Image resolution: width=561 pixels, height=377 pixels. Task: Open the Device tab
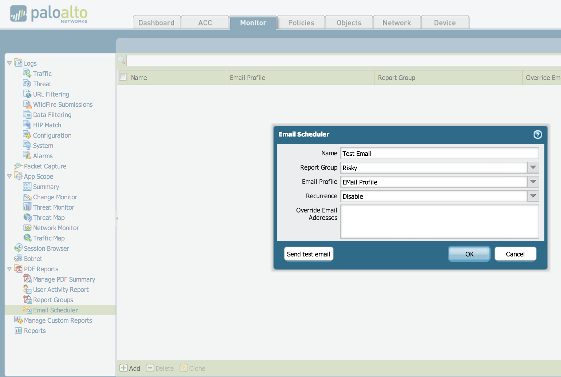point(445,23)
